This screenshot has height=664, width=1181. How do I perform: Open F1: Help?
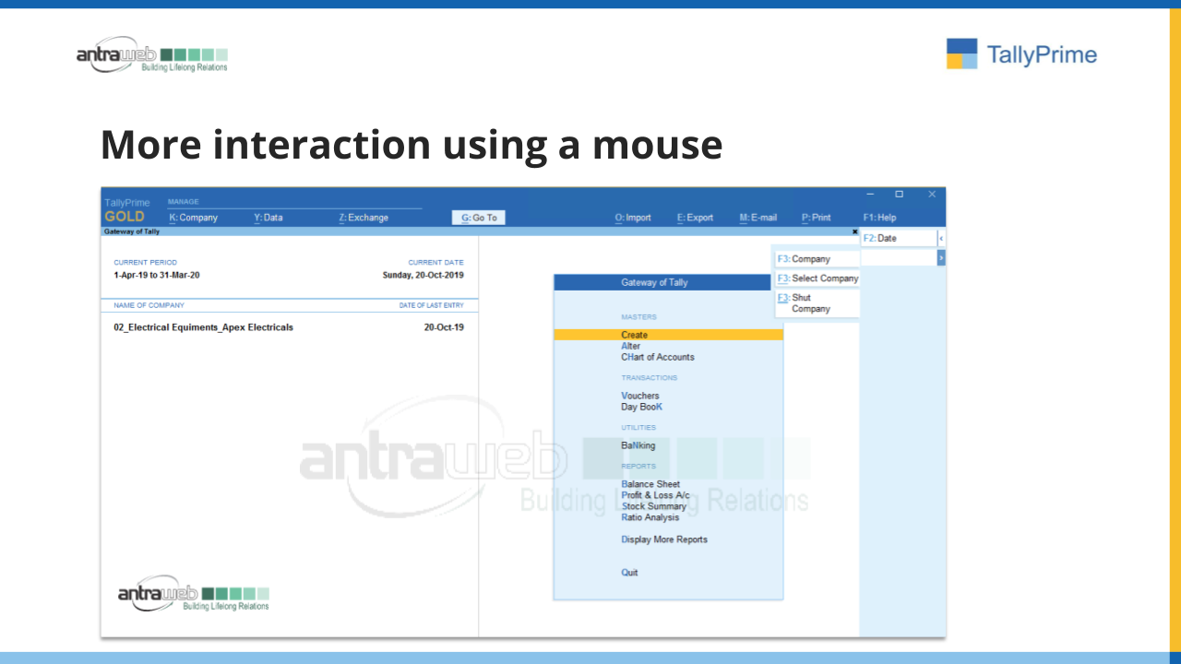879,218
